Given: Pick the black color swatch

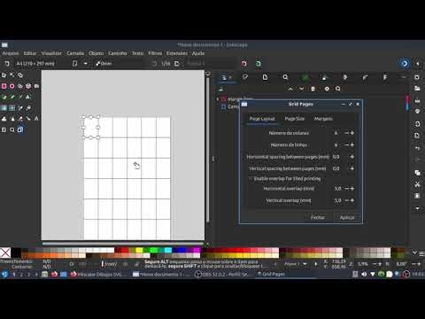Looking at the screenshot, I should point(16,253).
